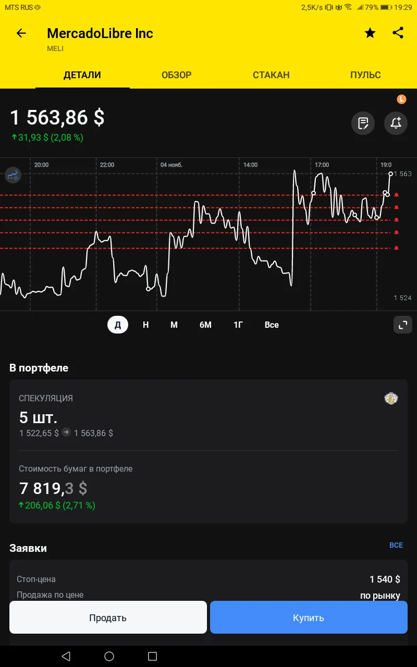
Task: Open the ВСЕ orders link
Action: pos(396,545)
